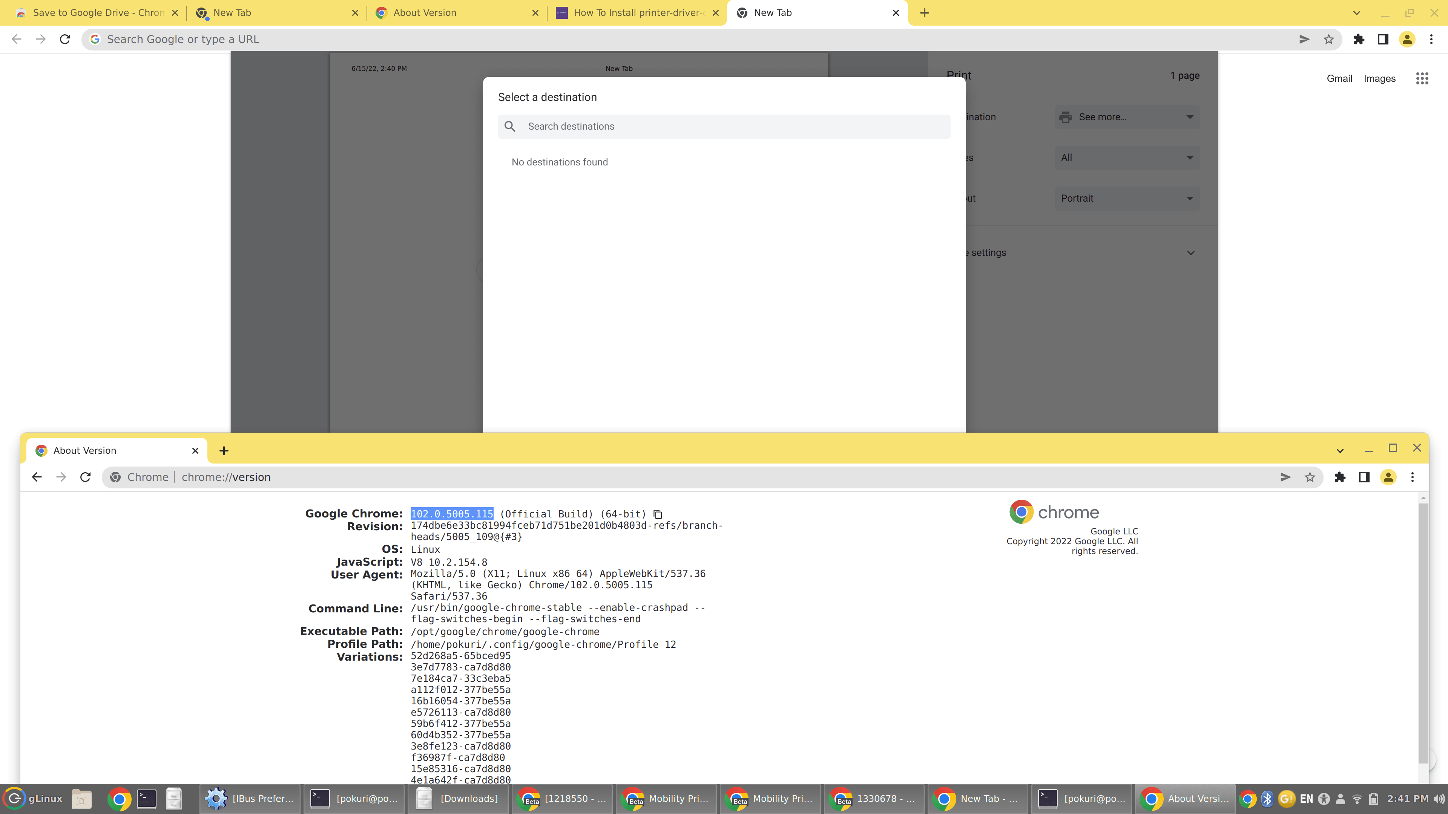Click the JavaScript value V8 10.2.154.8
The image size is (1448, 814).
pos(449,562)
